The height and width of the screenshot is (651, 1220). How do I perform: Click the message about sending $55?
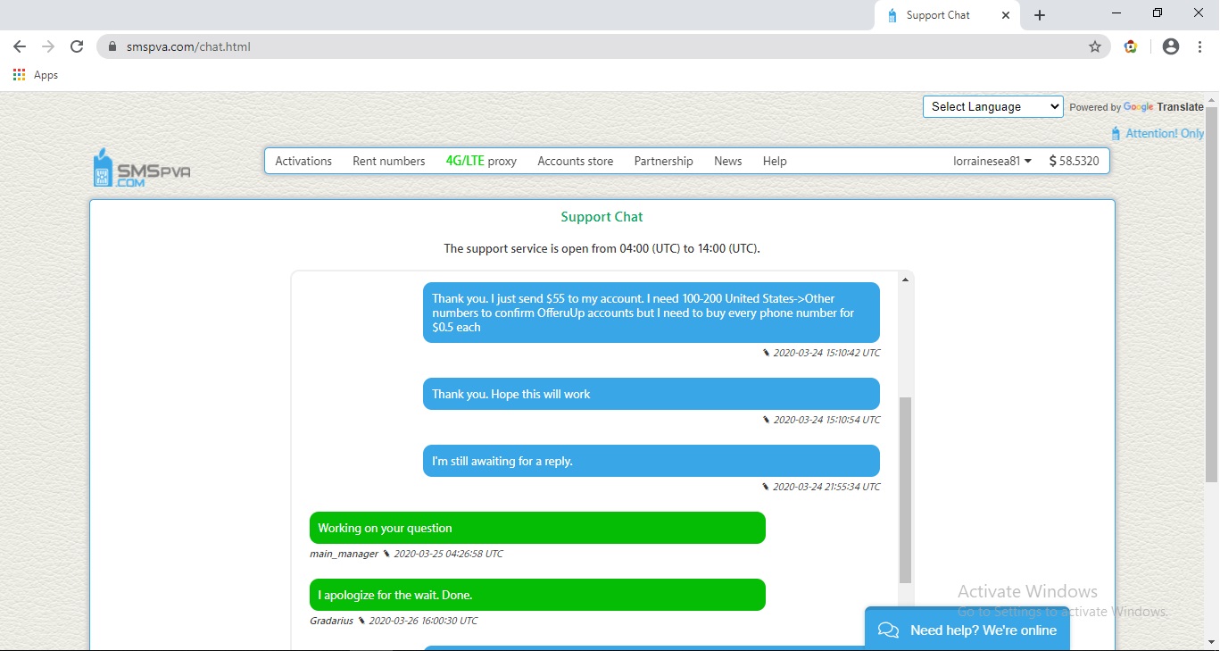pyautogui.click(x=651, y=313)
